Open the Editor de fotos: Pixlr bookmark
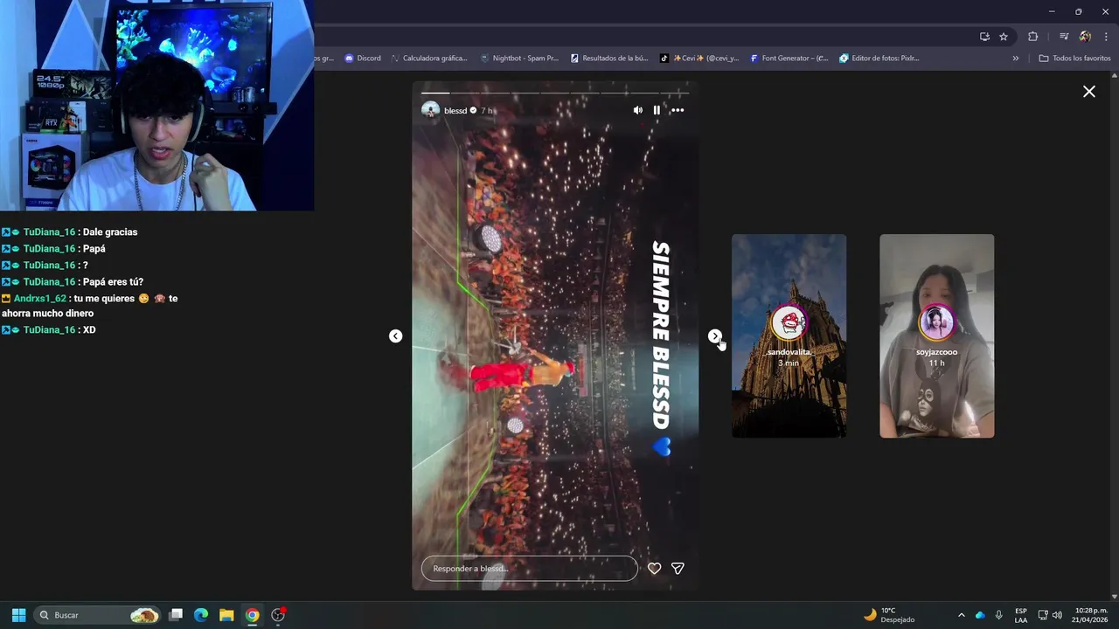 [x=879, y=59]
